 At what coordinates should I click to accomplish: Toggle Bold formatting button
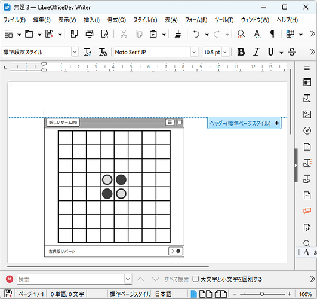pos(241,52)
